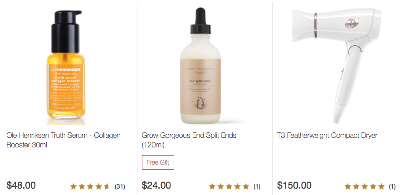The height and width of the screenshot is (195, 400).
Task: Open the (1) review count for Grow Gorgeous
Action: pos(257,186)
